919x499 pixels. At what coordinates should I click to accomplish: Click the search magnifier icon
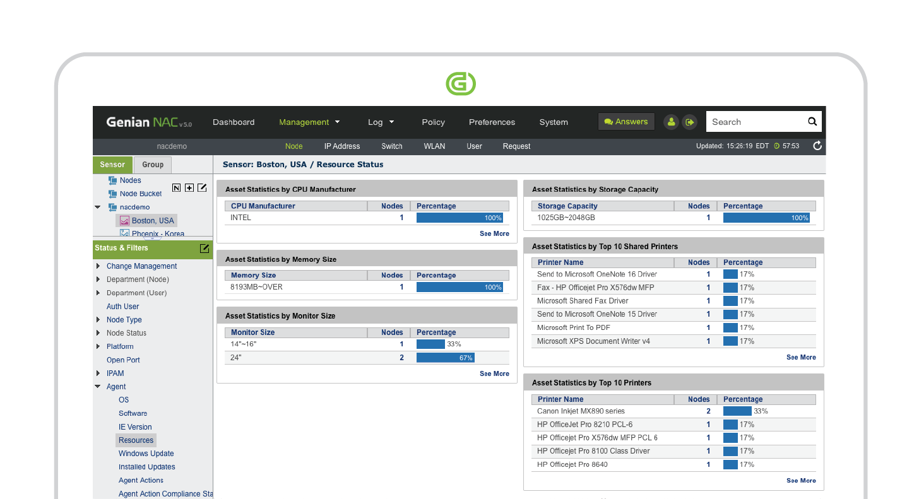[812, 122]
